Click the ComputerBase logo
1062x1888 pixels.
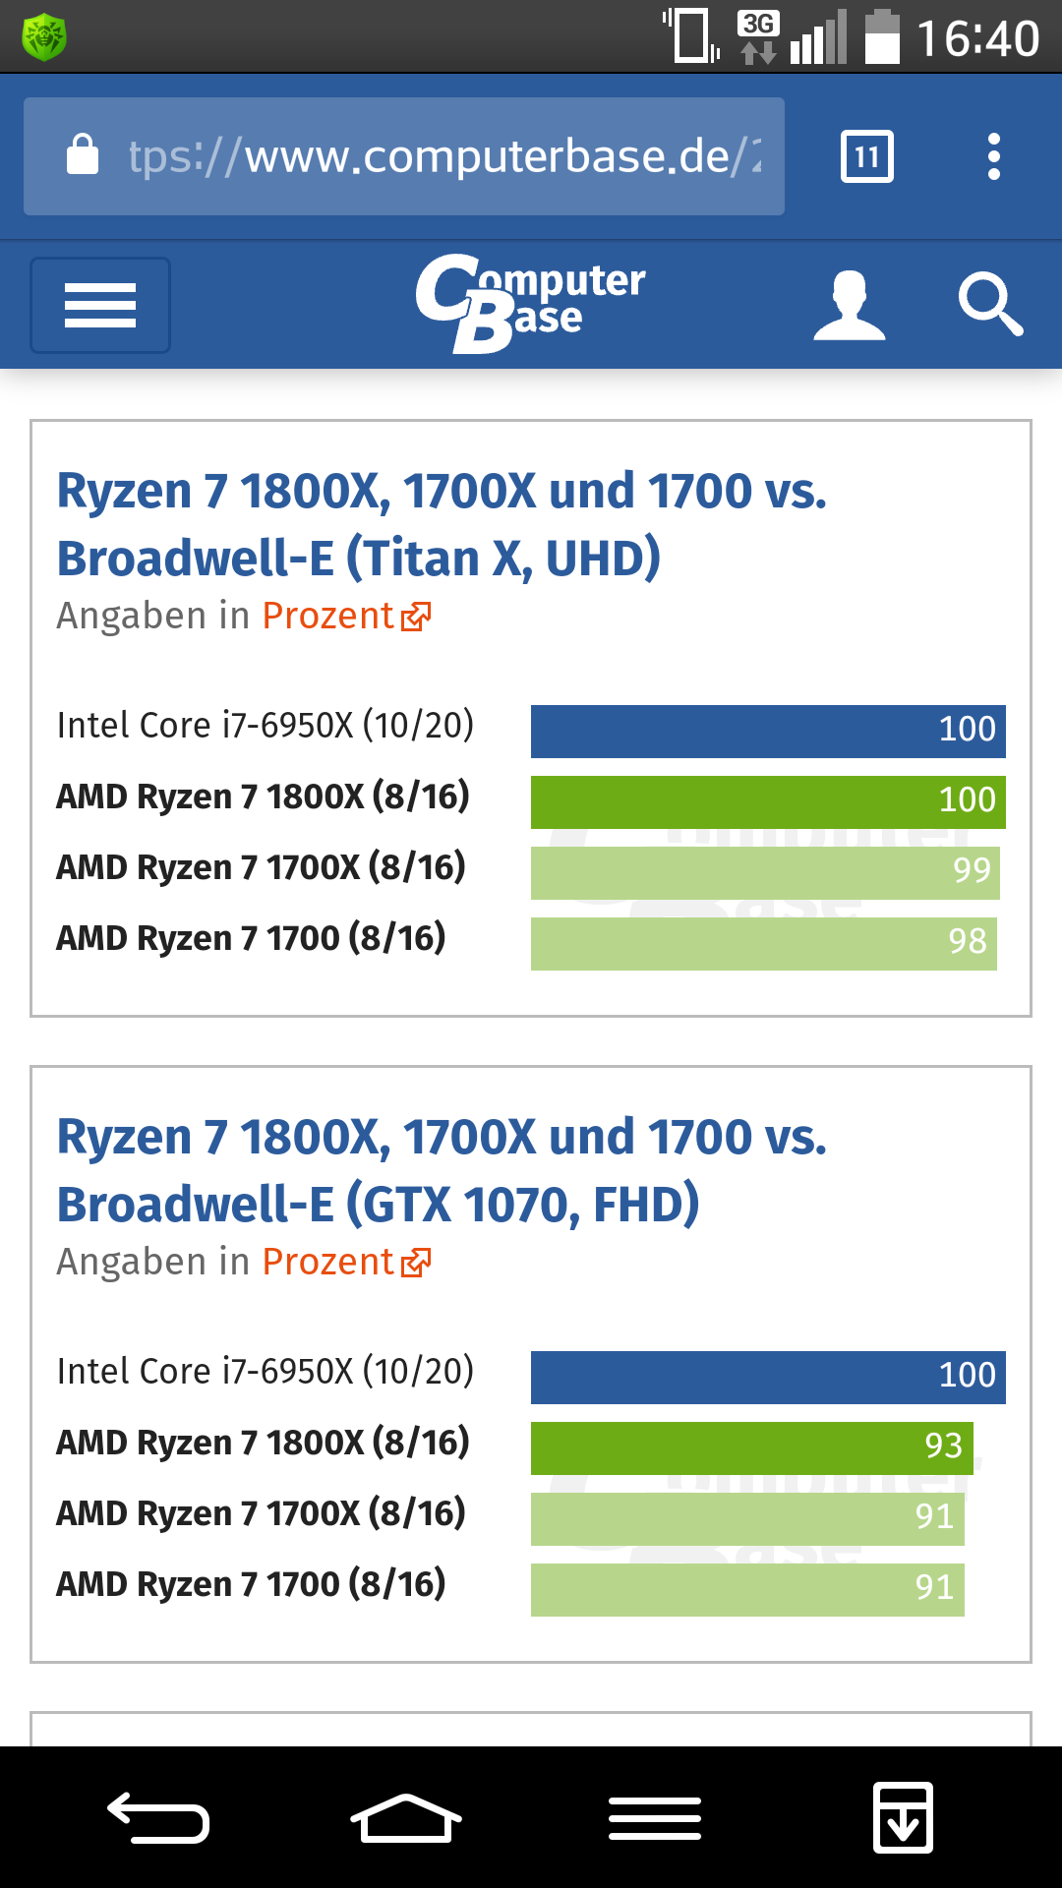click(x=530, y=303)
